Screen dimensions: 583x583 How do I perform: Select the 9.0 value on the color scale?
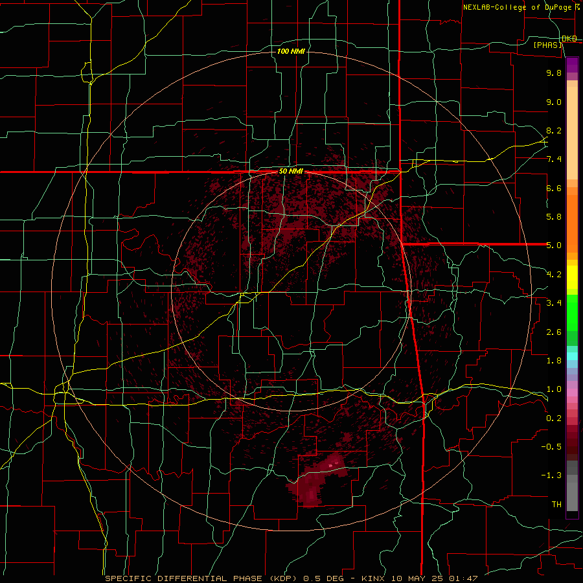(554, 102)
